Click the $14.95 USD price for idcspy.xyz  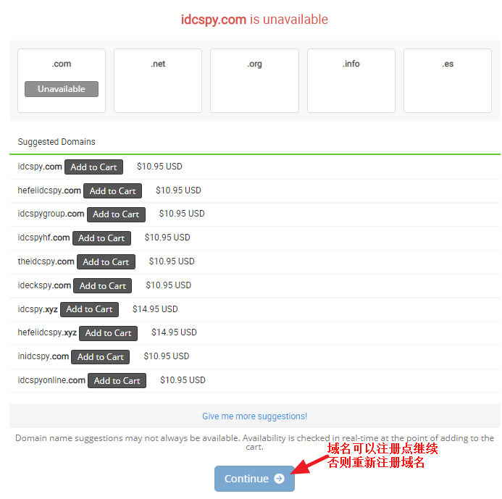pyautogui.click(x=155, y=309)
